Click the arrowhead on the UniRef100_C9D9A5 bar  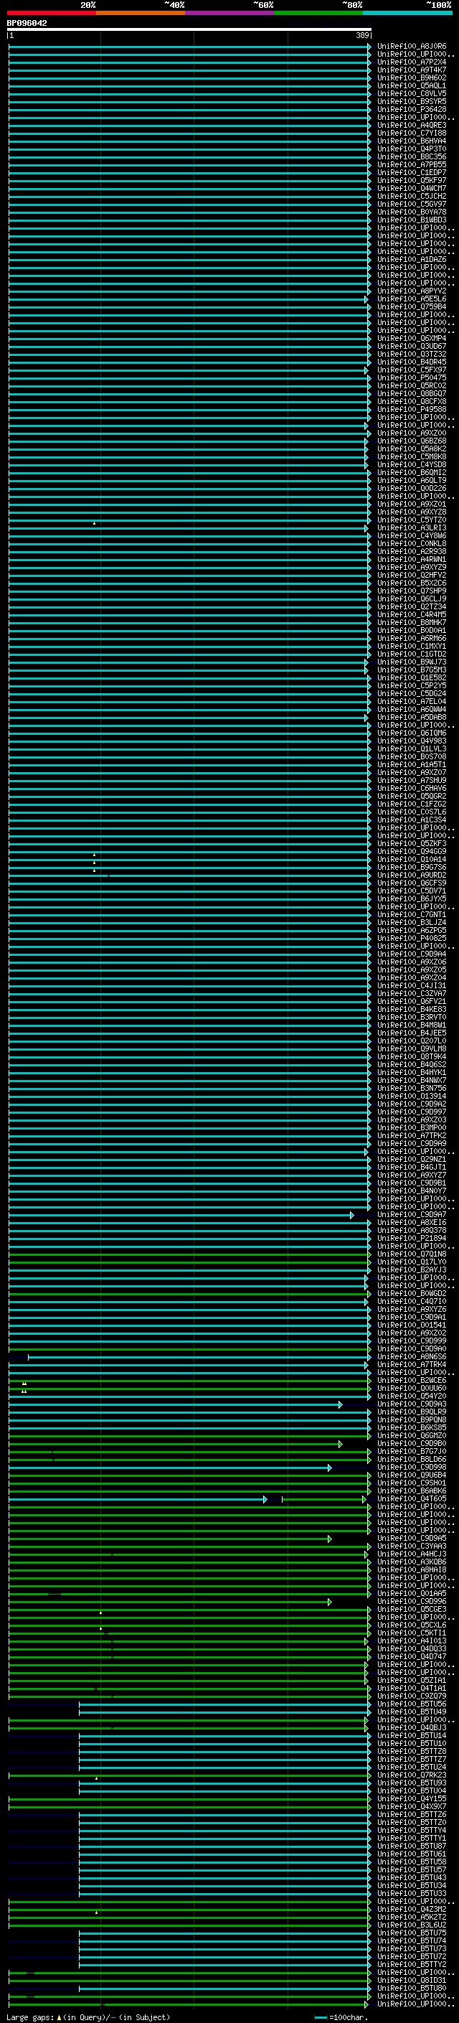(329, 1539)
